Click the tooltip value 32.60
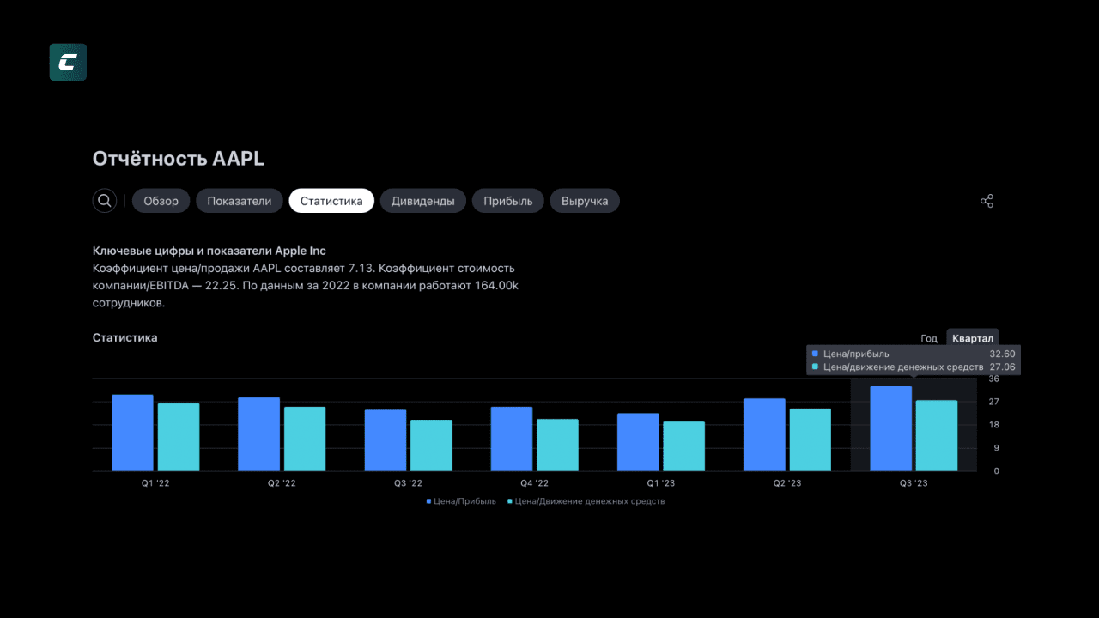Viewport: 1099px width, 618px height. tap(1002, 354)
